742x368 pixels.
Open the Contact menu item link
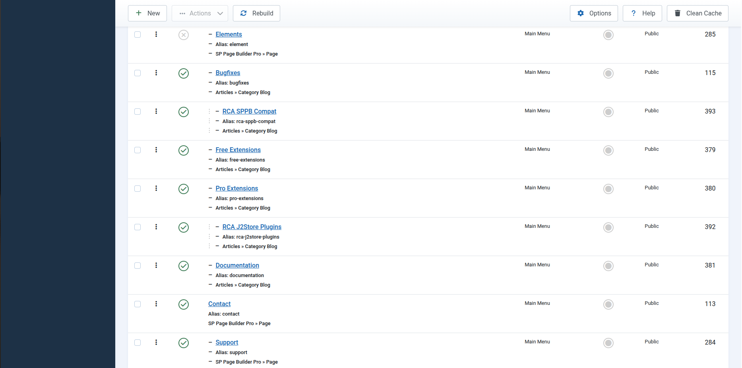(x=219, y=304)
